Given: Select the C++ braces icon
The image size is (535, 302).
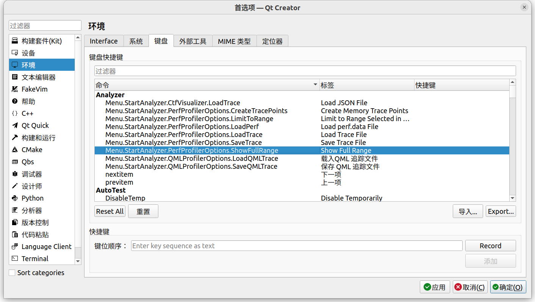Looking at the screenshot, I should coord(15,114).
